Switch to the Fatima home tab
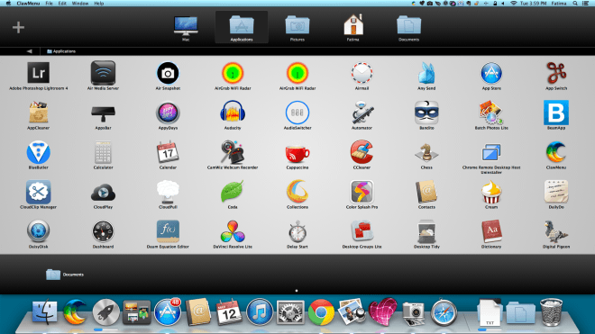Image resolution: width=595 pixels, height=334 pixels. click(x=352, y=28)
